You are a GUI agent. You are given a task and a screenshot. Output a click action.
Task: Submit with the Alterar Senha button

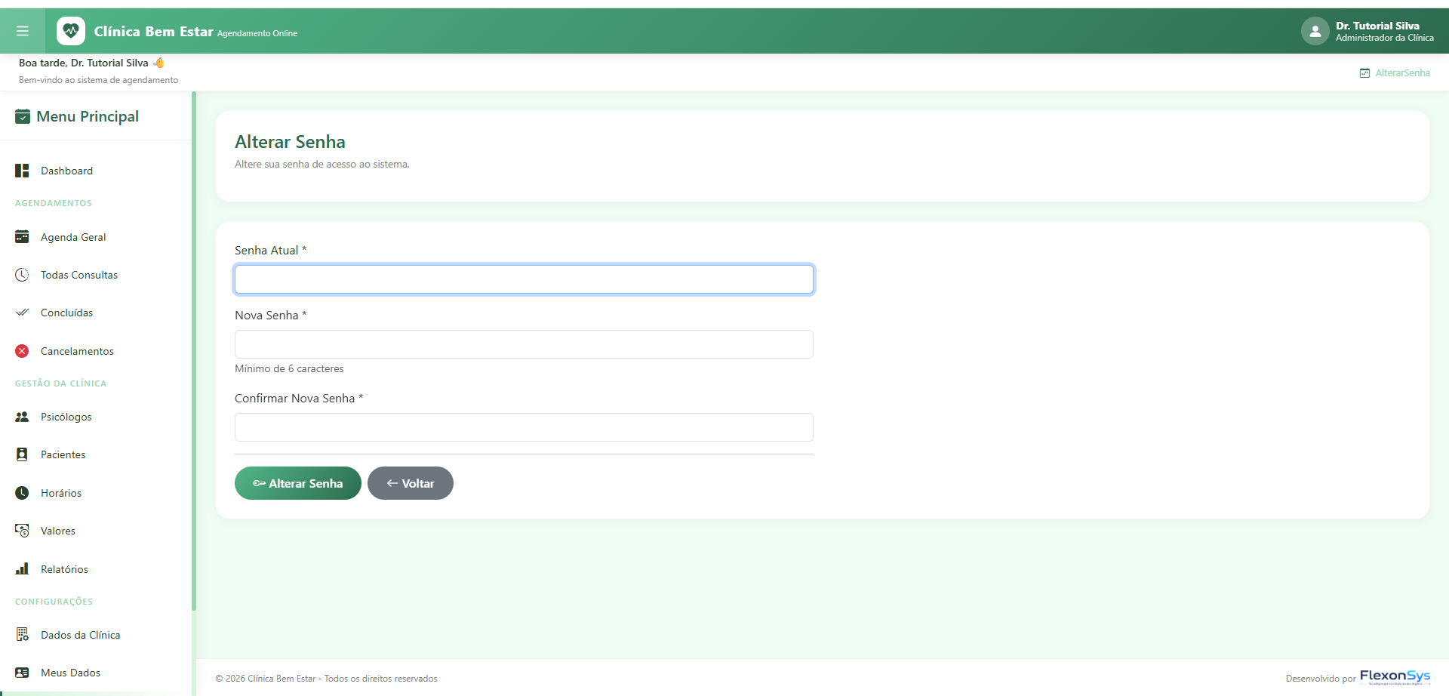coord(298,483)
